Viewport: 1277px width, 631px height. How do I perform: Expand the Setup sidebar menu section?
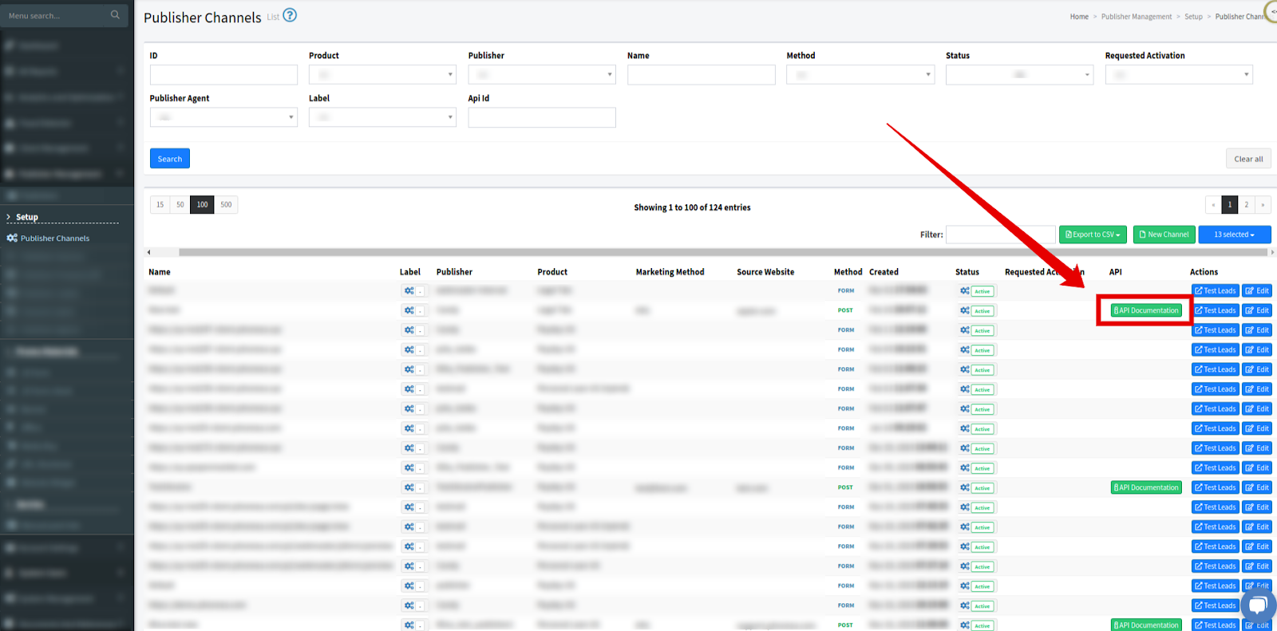pos(27,217)
